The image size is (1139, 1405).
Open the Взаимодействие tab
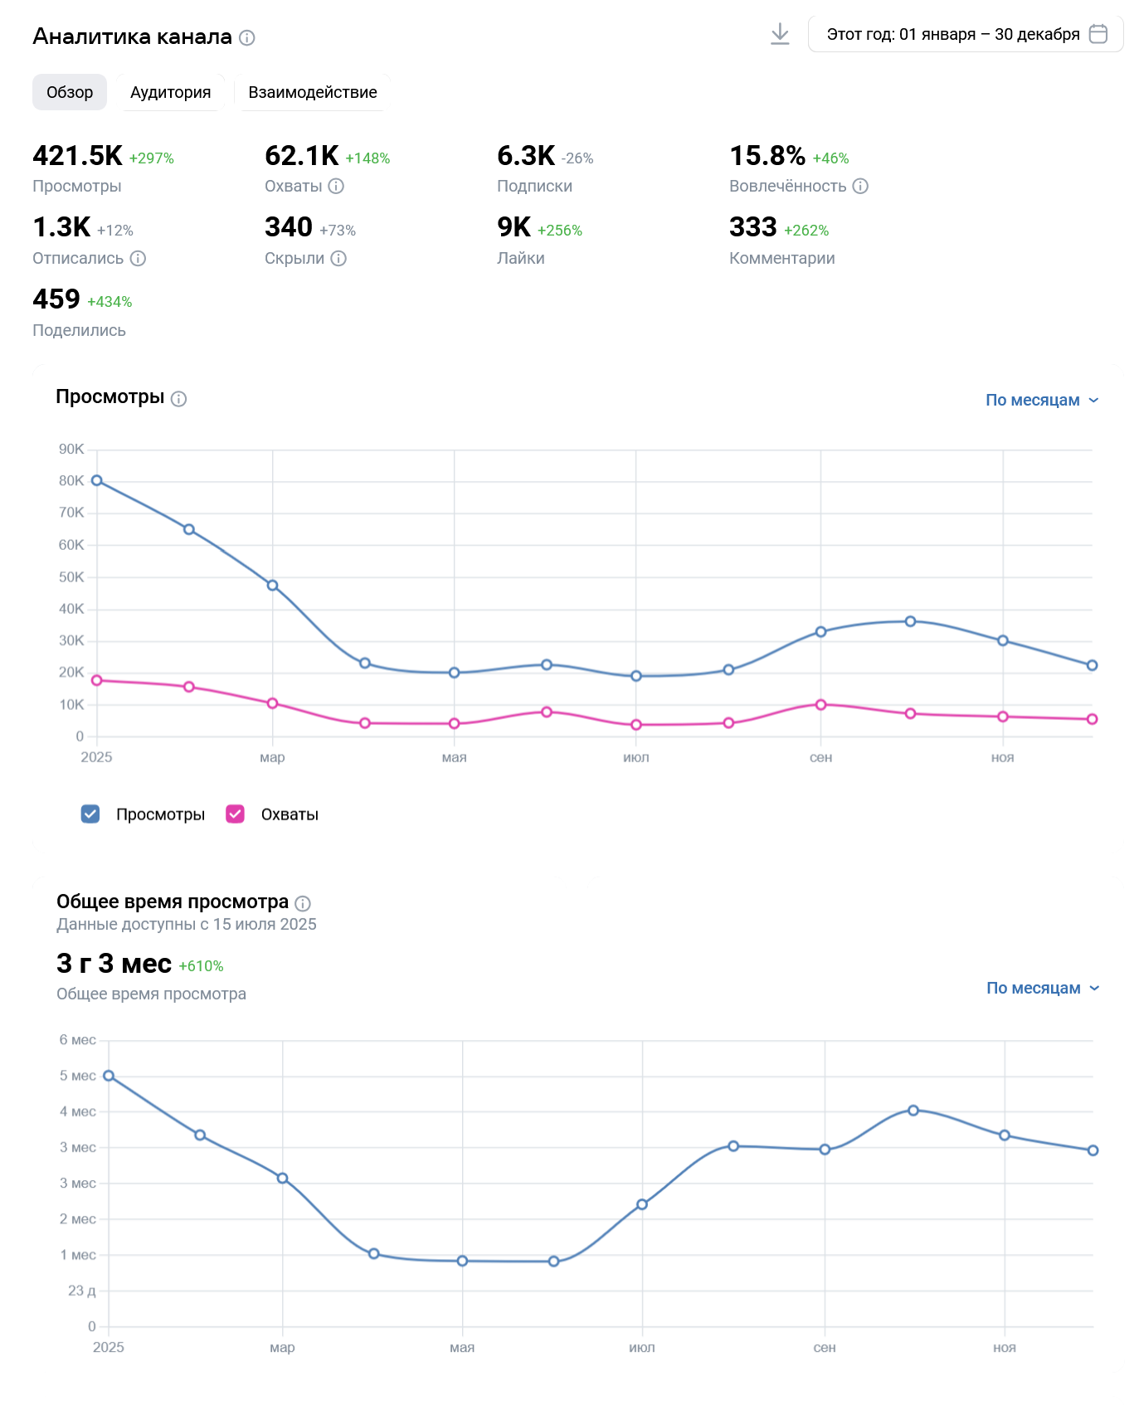coord(313,92)
